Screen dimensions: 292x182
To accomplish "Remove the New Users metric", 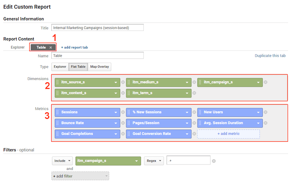I will (x=266, y=112).
